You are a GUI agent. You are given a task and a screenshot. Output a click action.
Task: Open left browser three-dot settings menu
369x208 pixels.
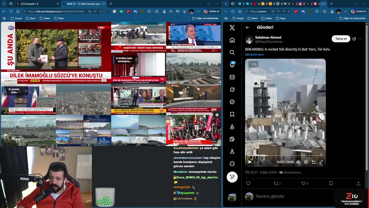198,11
